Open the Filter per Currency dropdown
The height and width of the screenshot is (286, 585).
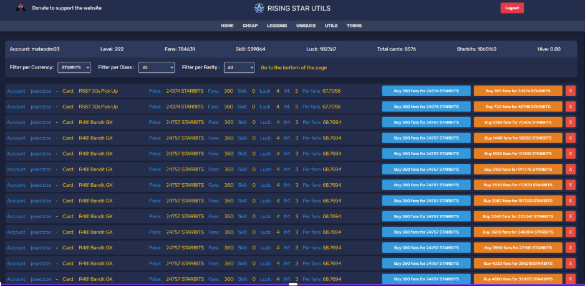pyautogui.click(x=74, y=67)
